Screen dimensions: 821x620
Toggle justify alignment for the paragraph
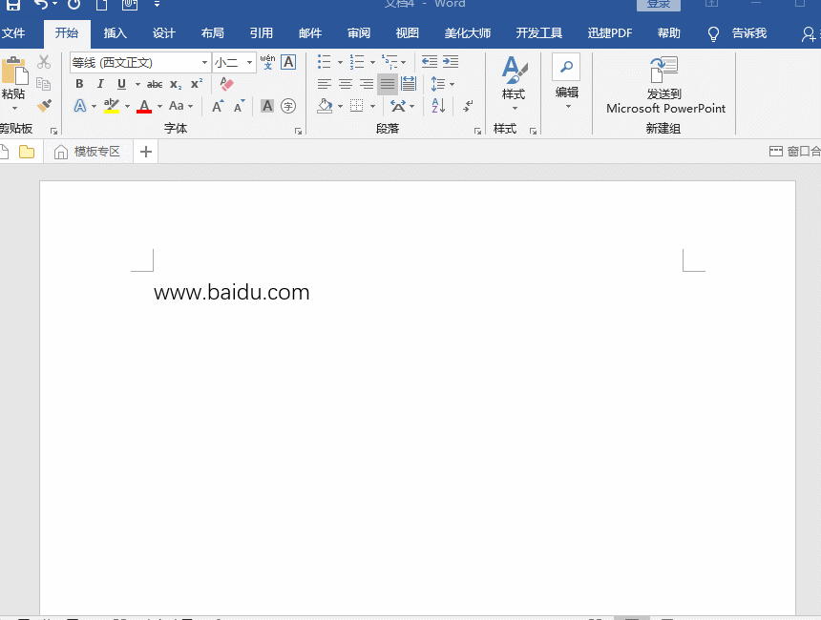[388, 83]
